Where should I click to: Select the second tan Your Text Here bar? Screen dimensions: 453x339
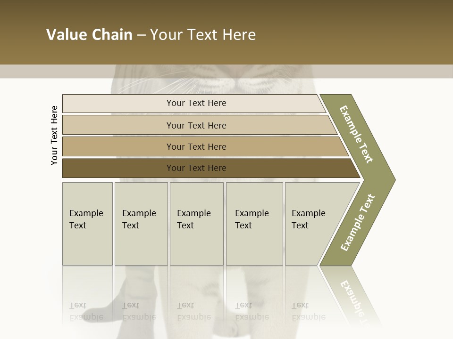point(200,125)
